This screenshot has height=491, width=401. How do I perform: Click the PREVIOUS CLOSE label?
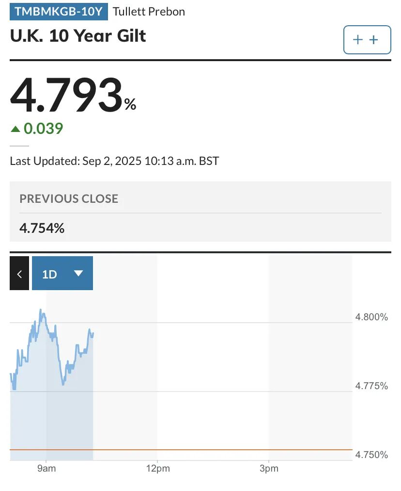(x=69, y=198)
